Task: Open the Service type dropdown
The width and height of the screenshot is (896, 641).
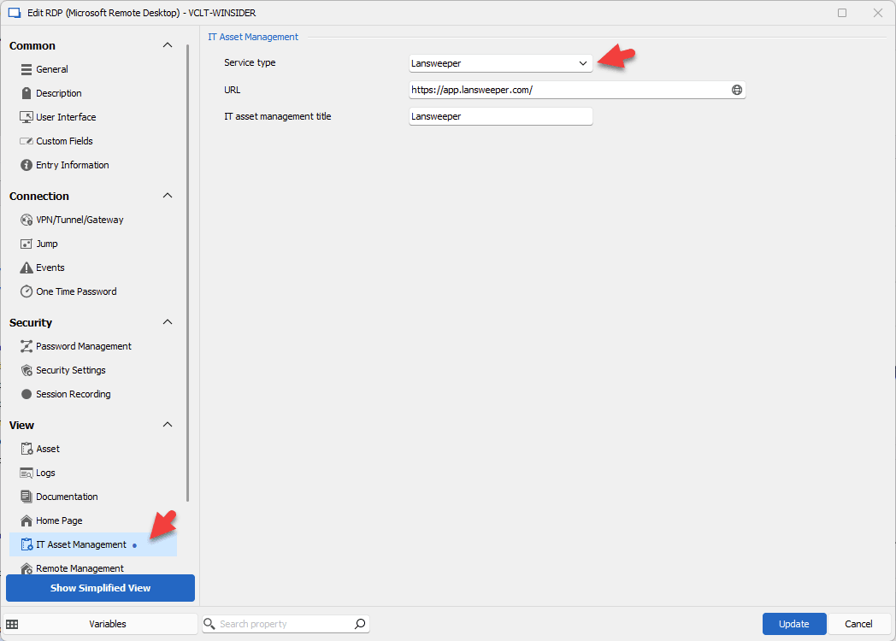Action: (x=500, y=63)
